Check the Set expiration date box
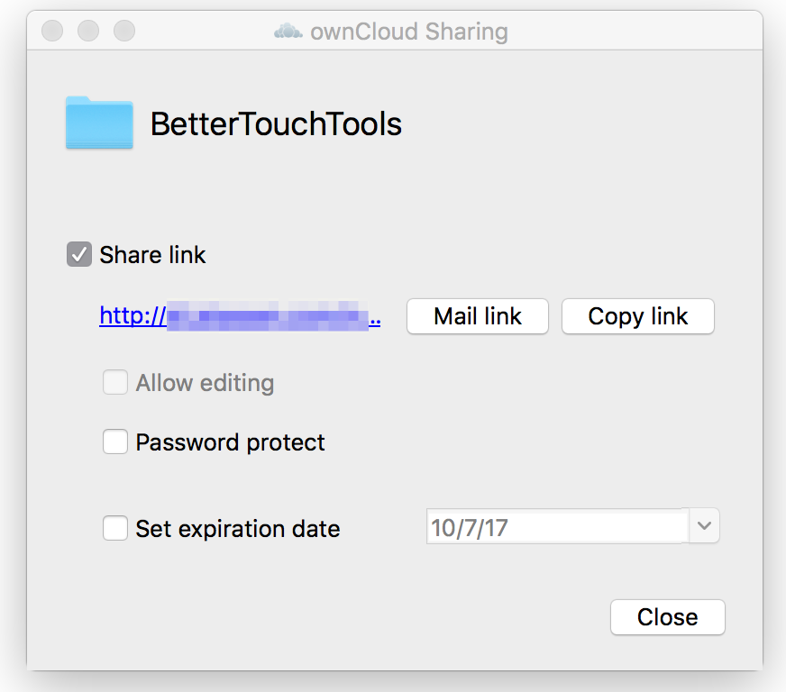Image resolution: width=786 pixels, height=692 pixels. (115, 528)
